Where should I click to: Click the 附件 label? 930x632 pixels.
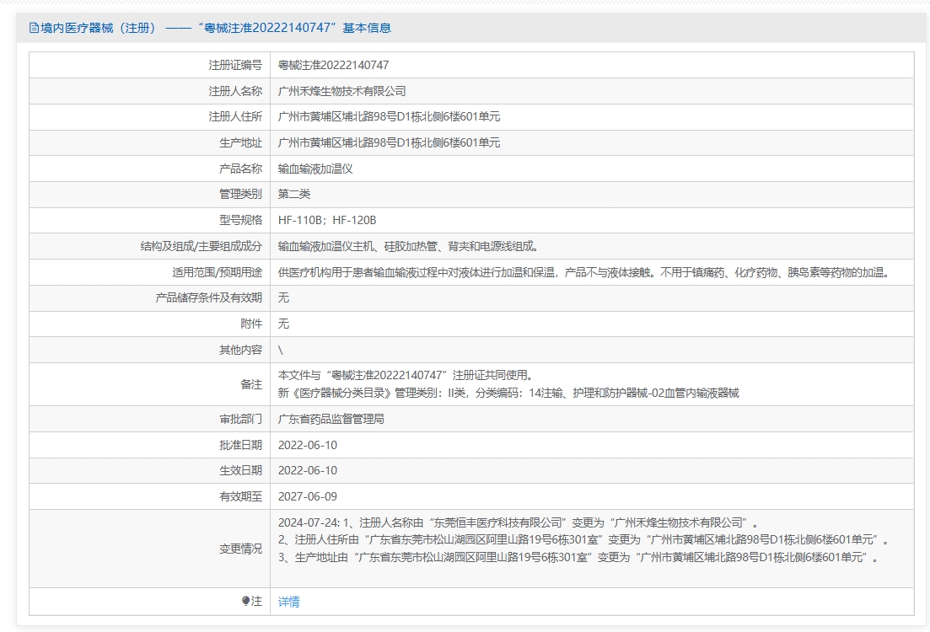tap(251, 324)
